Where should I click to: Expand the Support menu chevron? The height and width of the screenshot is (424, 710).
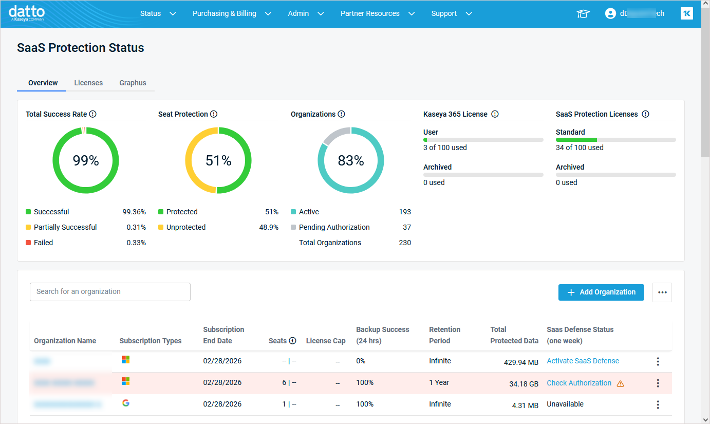tap(469, 14)
